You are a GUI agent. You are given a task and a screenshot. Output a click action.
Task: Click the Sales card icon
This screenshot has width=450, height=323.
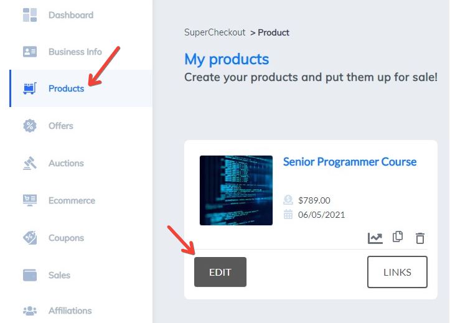click(x=30, y=275)
